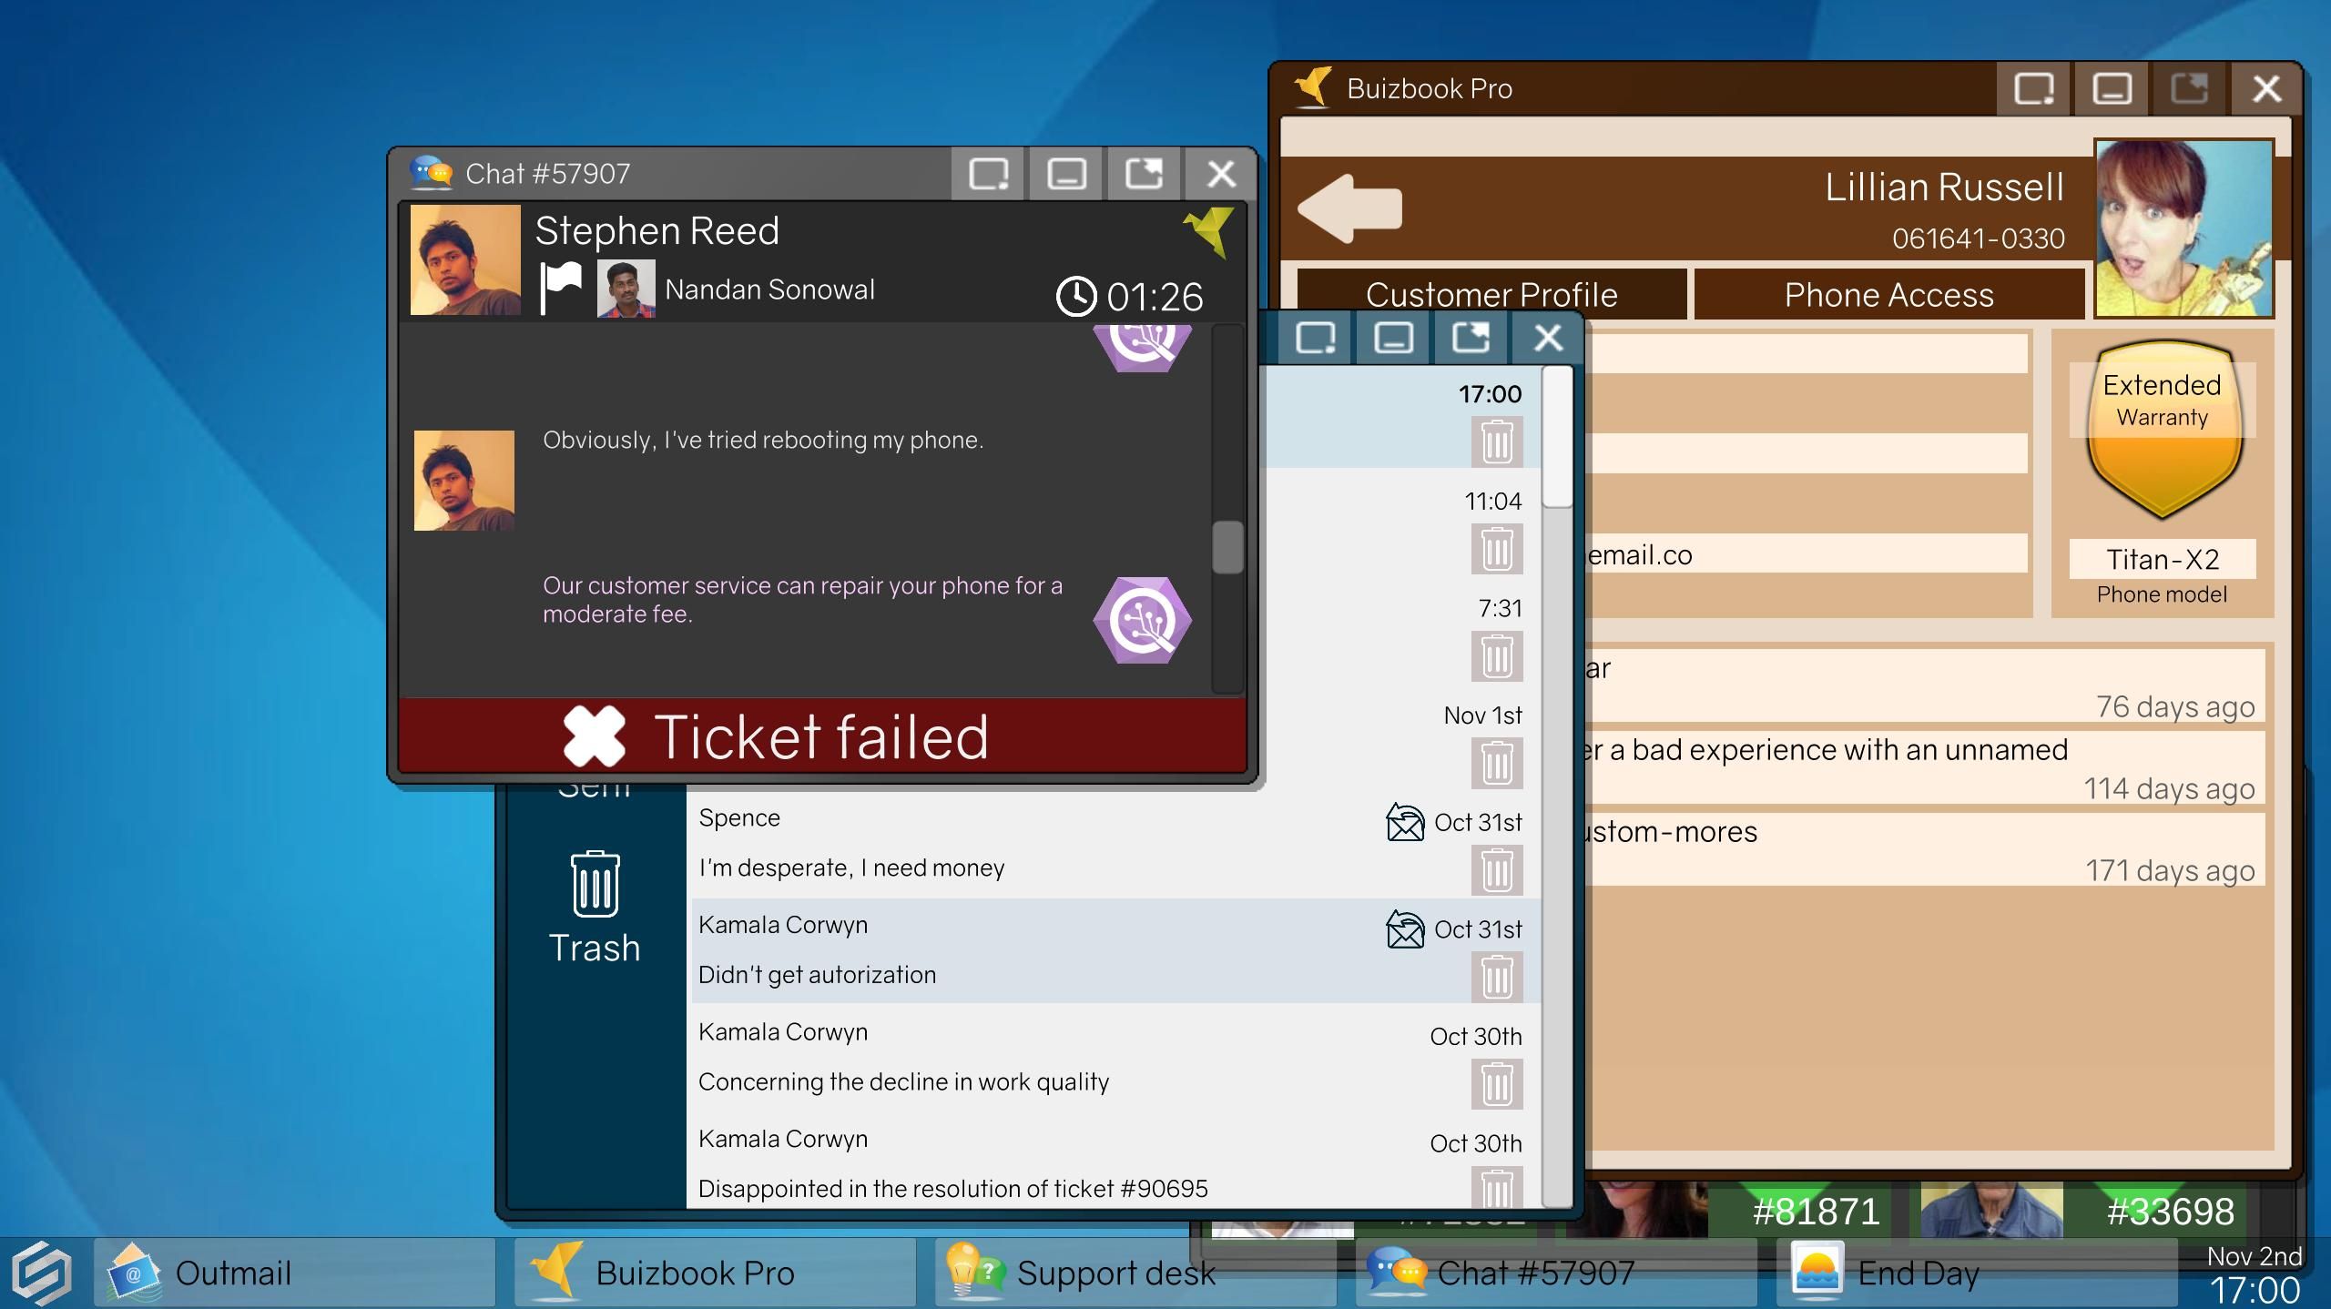2331x1309 pixels.
Task: Click End Day on the taskbar
Action: [1978, 1273]
